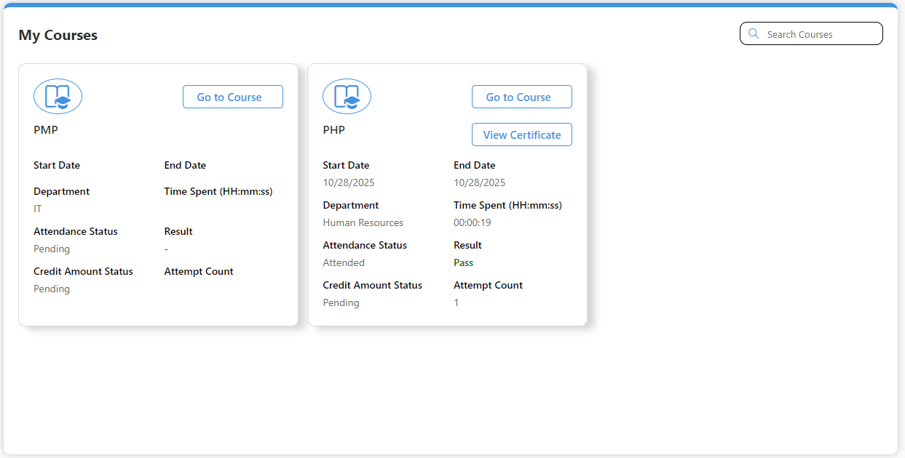Select the PMP course title
905x458 pixels.
pos(46,130)
